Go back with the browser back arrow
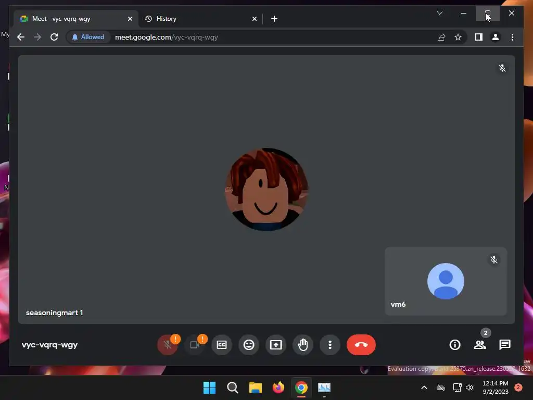This screenshot has height=400, width=533. (21, 37)
